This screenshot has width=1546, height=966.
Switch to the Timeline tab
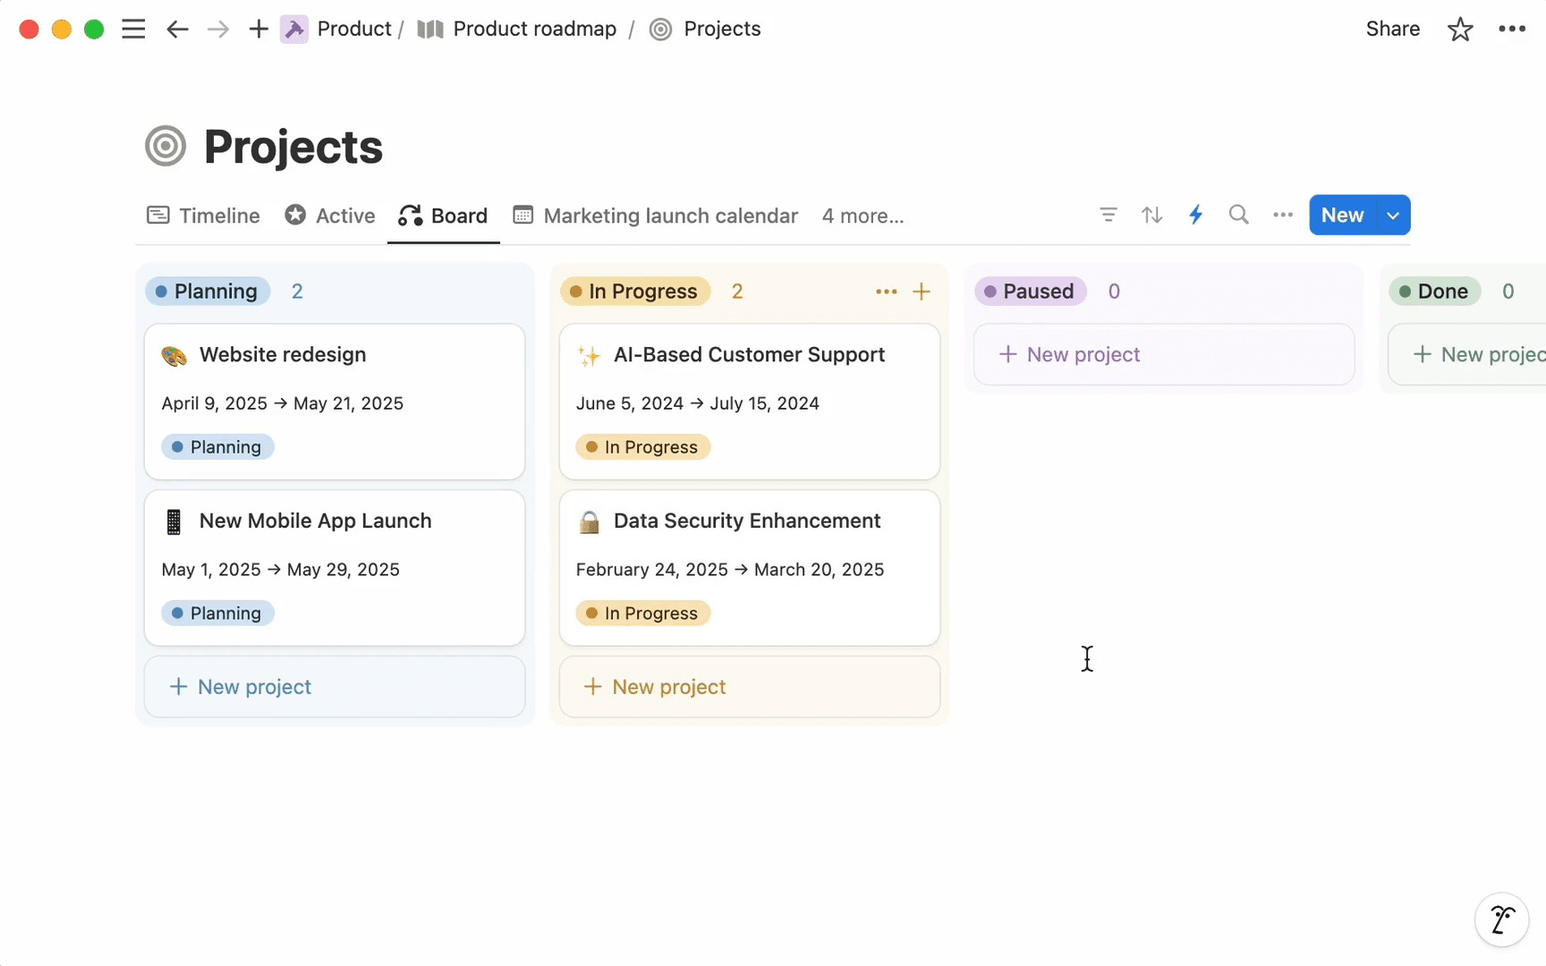click(x=202, y=216)
